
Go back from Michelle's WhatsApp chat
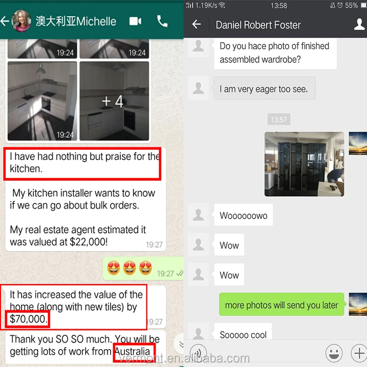(x=5, y=22)
